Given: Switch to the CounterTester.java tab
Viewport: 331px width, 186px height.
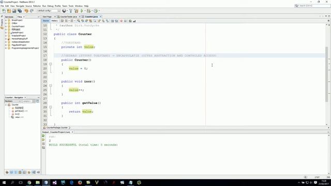Looking at the screenshot, I should coord(68,17).
